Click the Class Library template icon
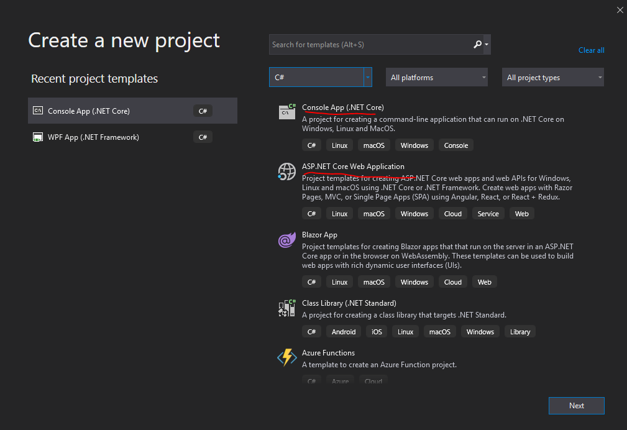Screen dimensions: 627x430 point(287,308)
